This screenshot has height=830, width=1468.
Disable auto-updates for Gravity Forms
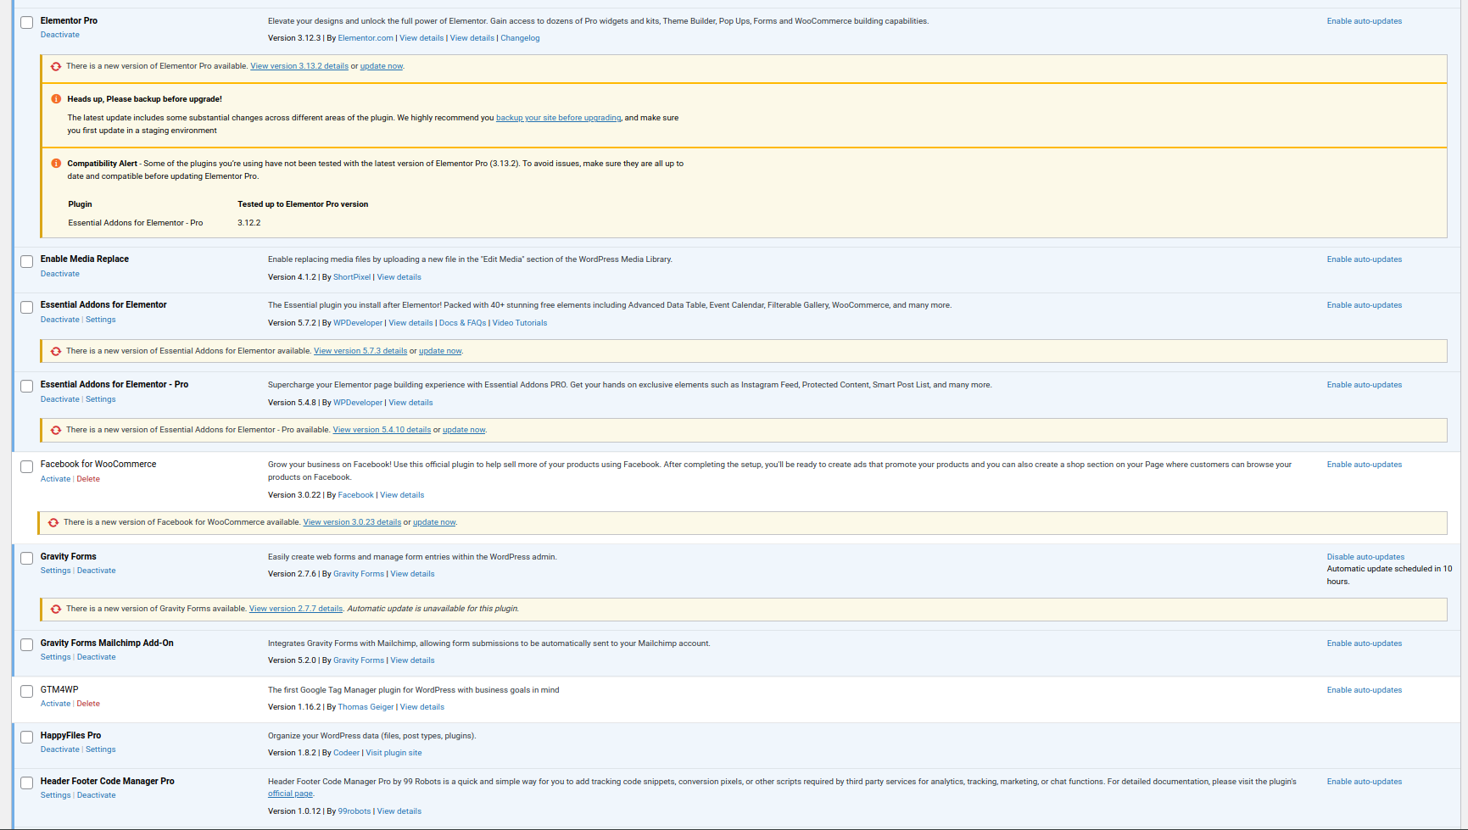click(x=1365, y=557)
